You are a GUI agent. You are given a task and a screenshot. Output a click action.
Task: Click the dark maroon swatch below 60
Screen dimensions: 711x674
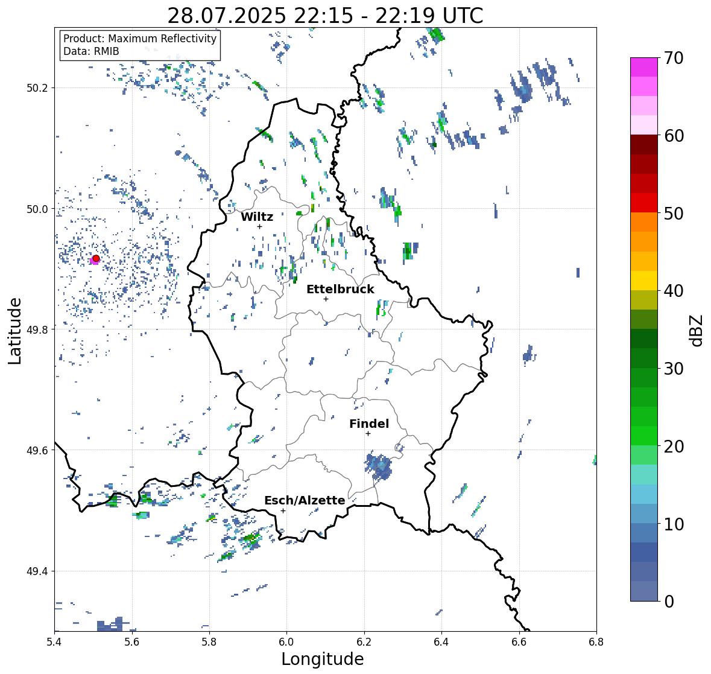coord(644,145)
